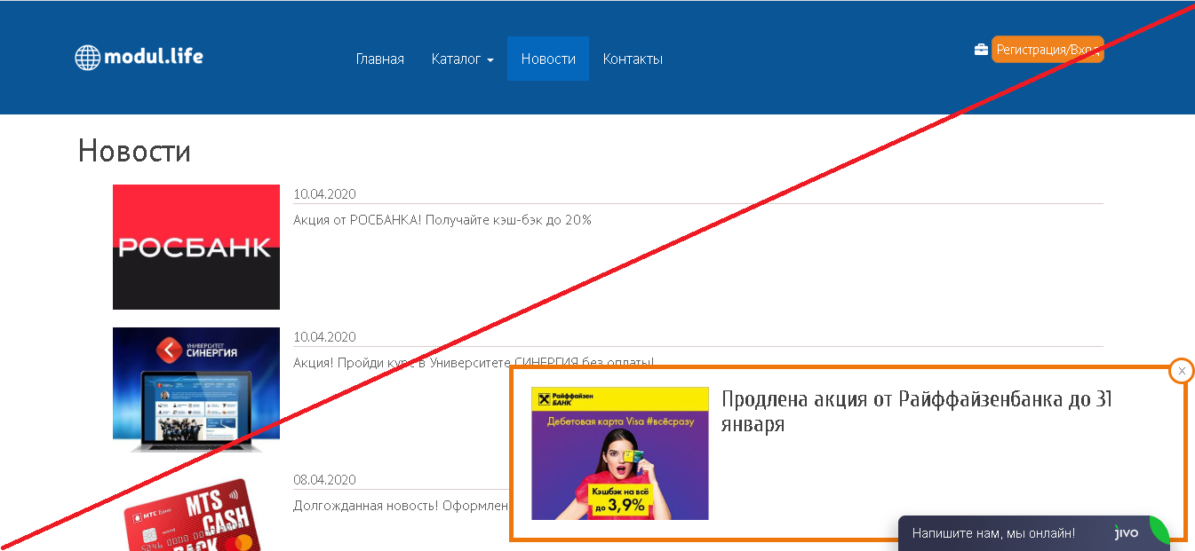
Task: Click the Raiffeisenbank Visa card banner image
Action: pos(620,453)
